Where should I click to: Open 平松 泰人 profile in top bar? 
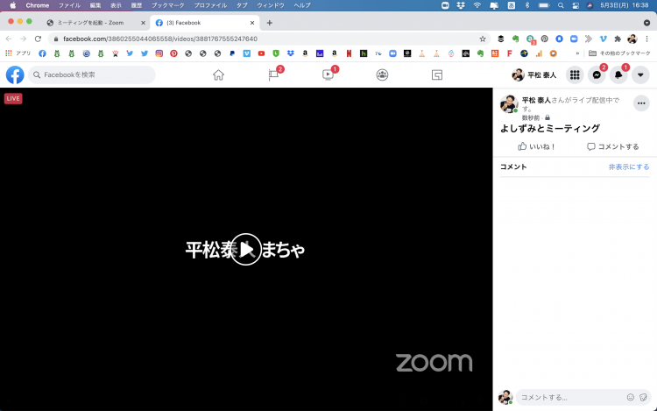click(x=534, y=75)
